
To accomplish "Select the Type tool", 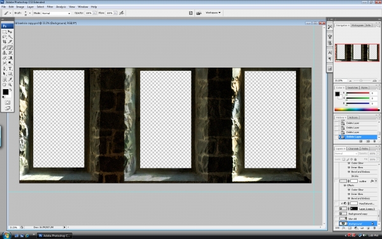I will pos(10,69).
